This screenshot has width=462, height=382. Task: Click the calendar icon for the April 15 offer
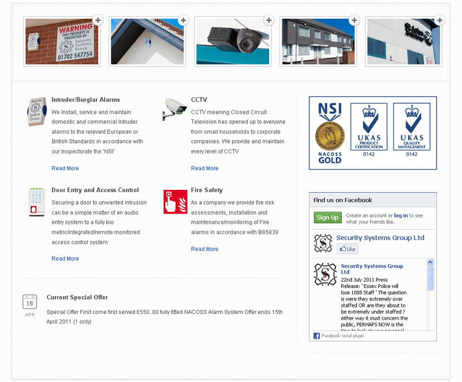click(30, 304)
